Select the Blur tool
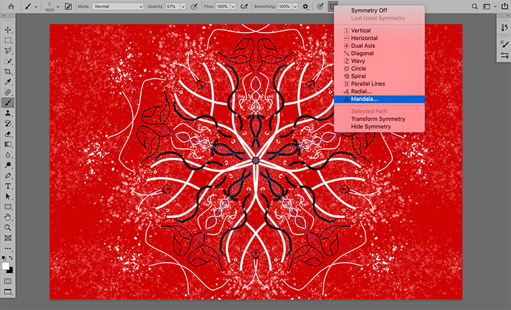The height and width of the screenshot is (310, 511). click(8, 155)
